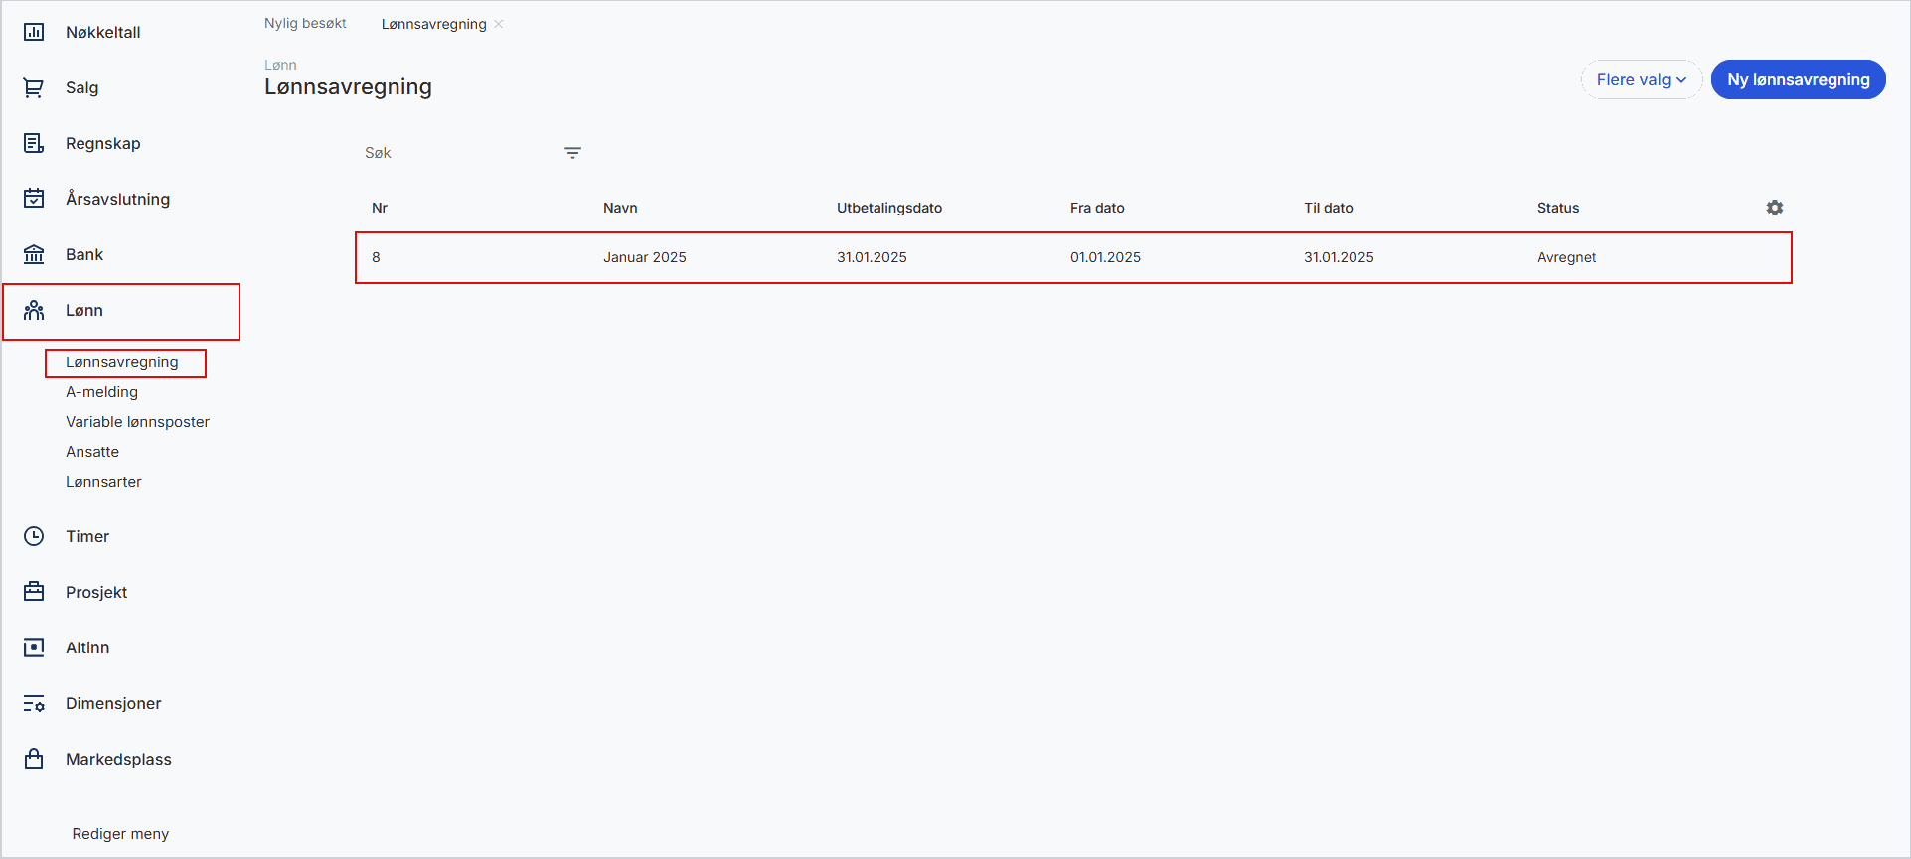
Task: Expand the Flere valg dropdown
Action: (1641, 80)
